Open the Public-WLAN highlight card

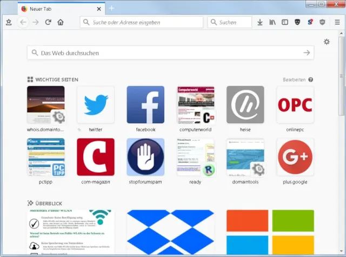pyautogui.click(x=71, y=232)
